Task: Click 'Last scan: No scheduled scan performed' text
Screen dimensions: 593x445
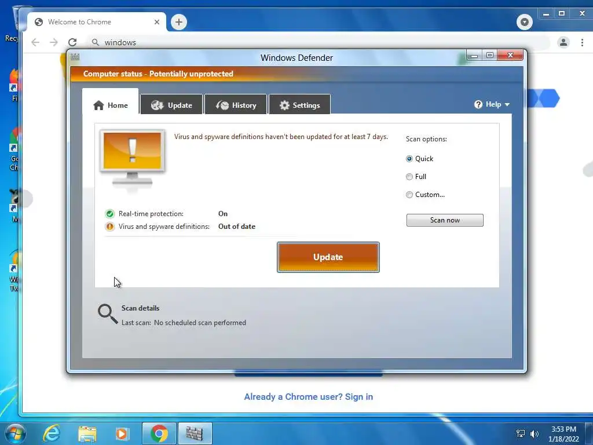Action: point(184,322)
